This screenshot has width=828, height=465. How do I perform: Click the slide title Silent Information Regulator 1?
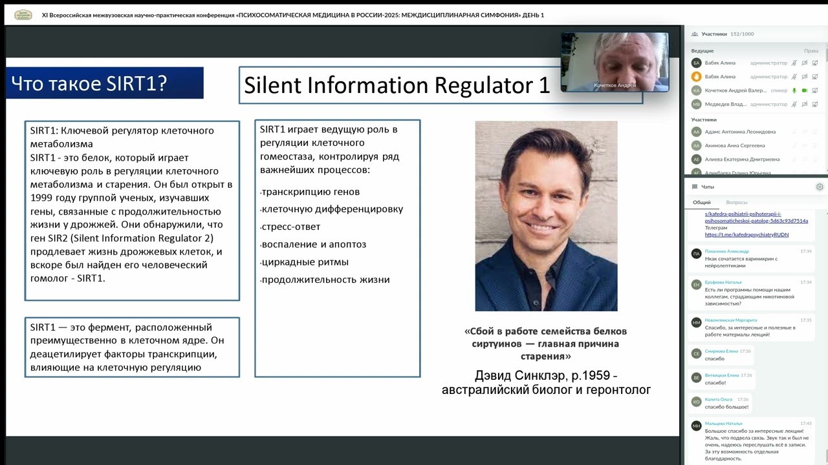click(x=397, y=85)
